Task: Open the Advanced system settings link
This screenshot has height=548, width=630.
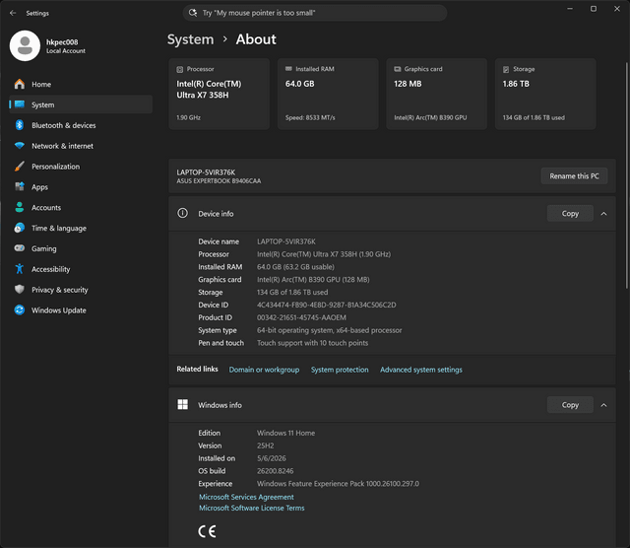Action: click(421, 370)
